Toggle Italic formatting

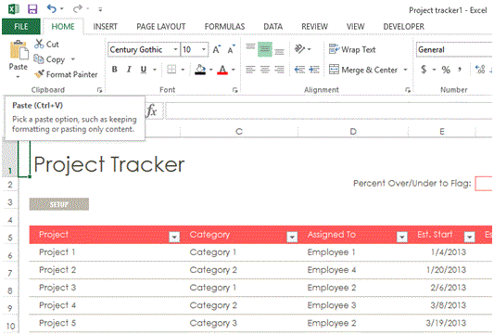129,70
